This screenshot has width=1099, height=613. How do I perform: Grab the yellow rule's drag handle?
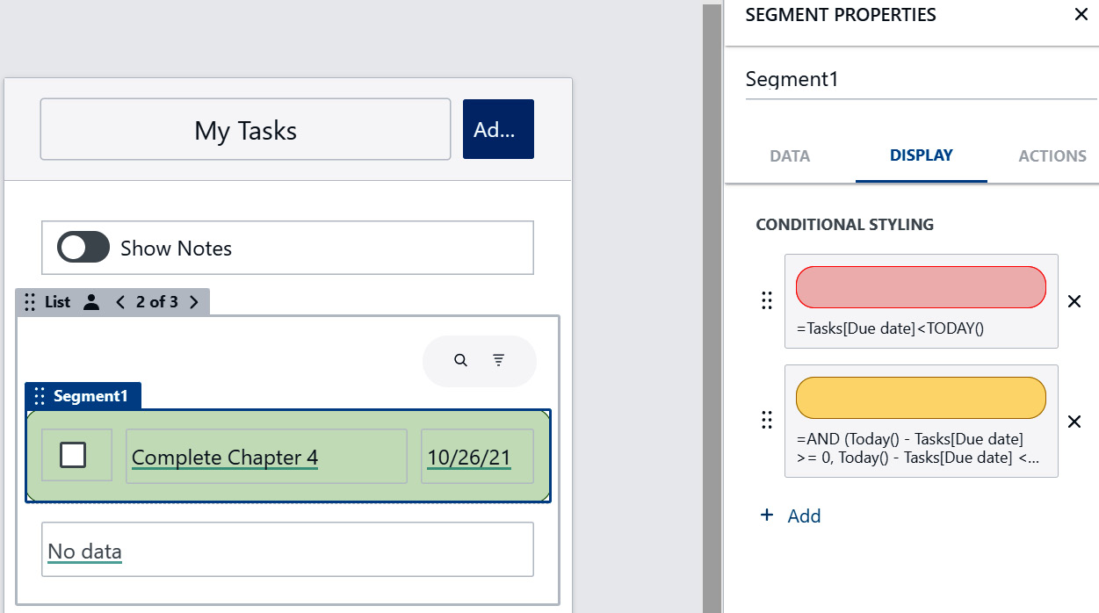click(x=766, y=421)
